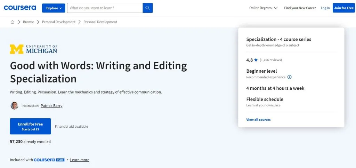Click the View all courses link
The height and width of the screenshot is (168, 356).
tap(258, 120)
